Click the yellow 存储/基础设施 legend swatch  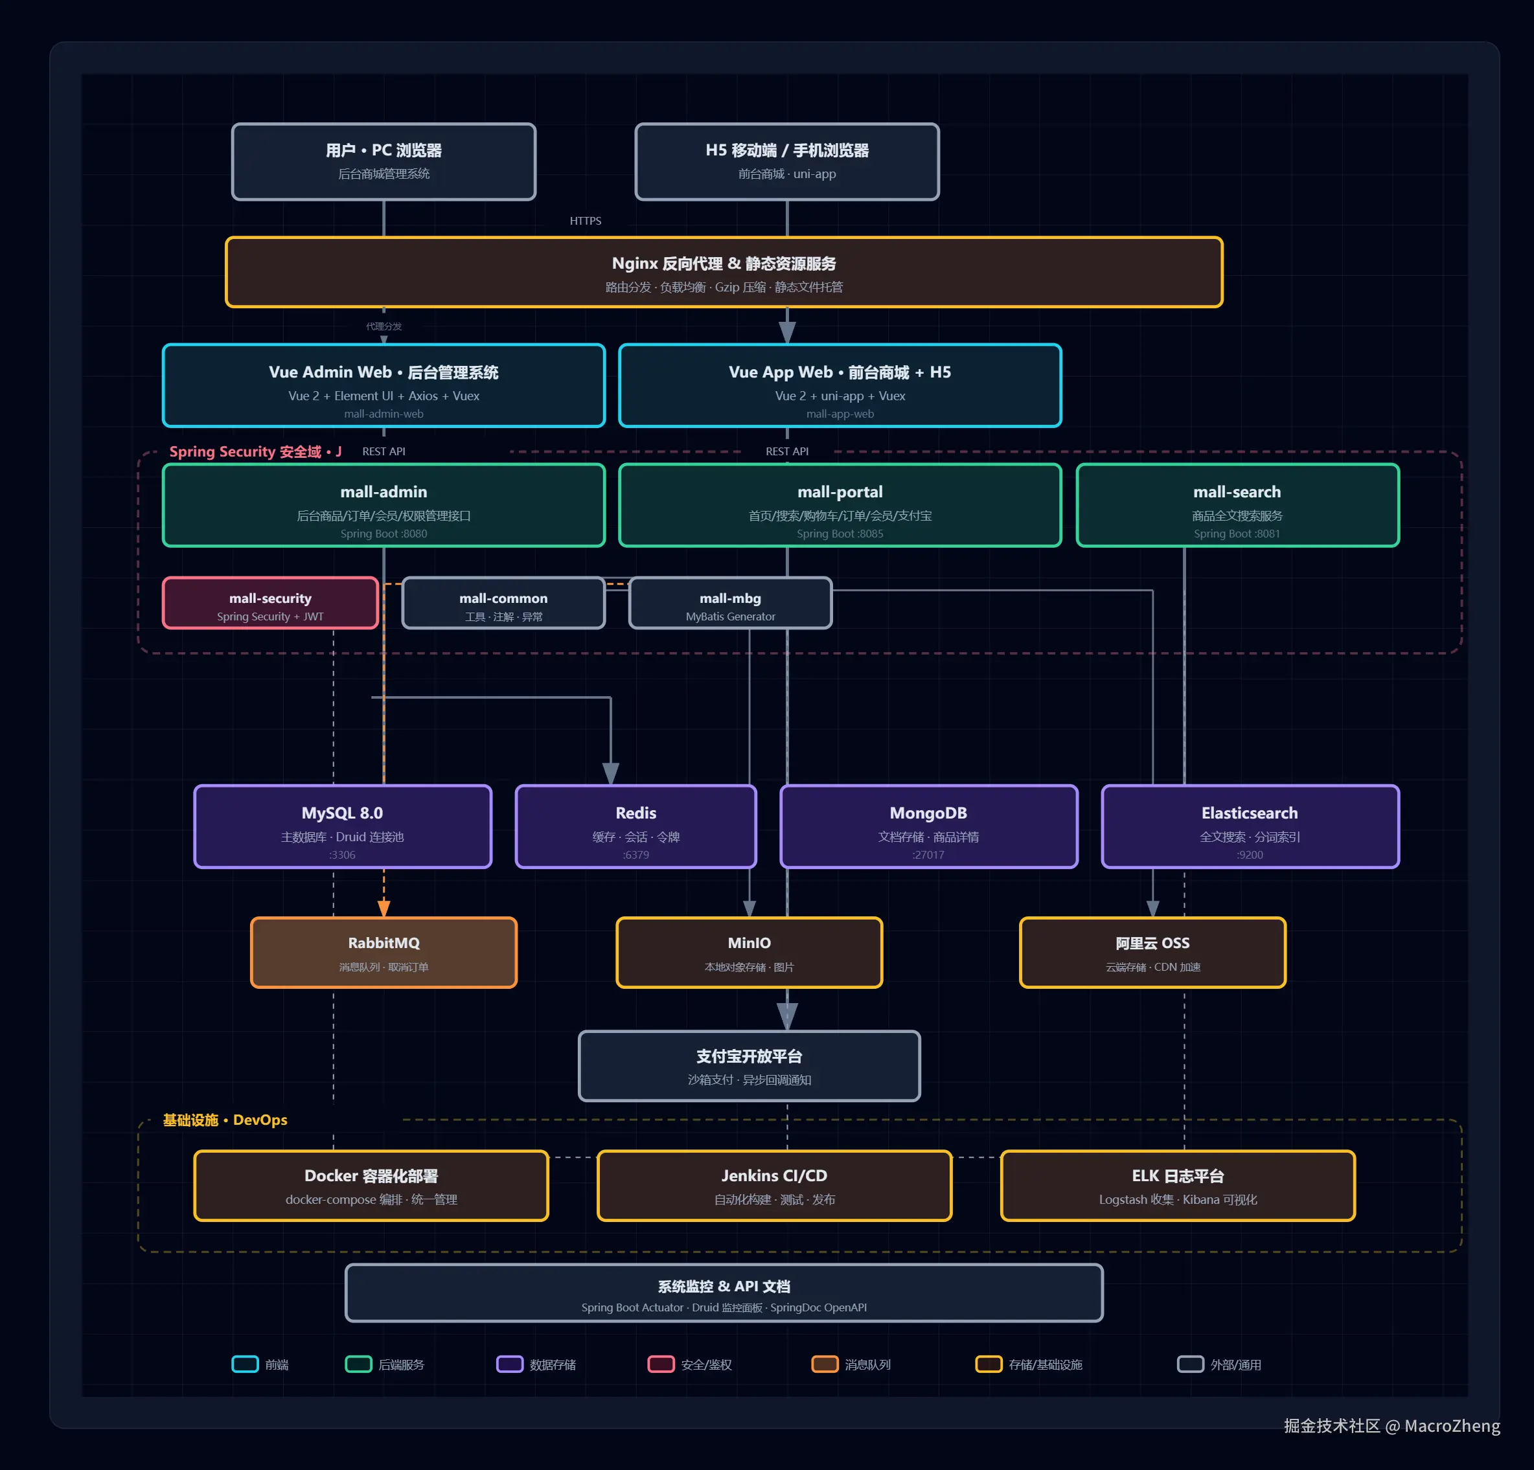(x=989, y=1364)
